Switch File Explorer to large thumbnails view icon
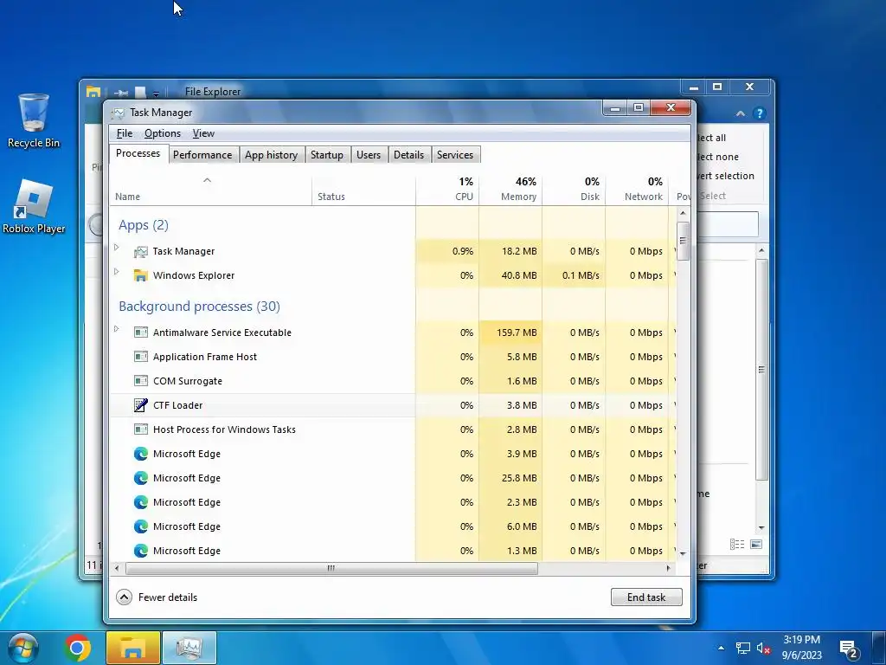 [x=756, y=544]
